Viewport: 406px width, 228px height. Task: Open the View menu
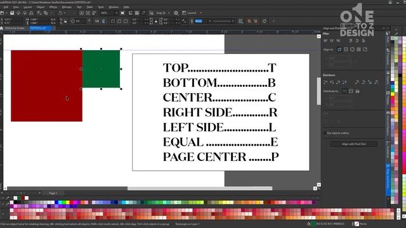[16, 7]
